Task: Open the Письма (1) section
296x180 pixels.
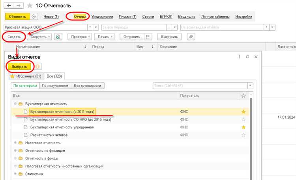Action: pyautogui.click(x=127, y=17)
